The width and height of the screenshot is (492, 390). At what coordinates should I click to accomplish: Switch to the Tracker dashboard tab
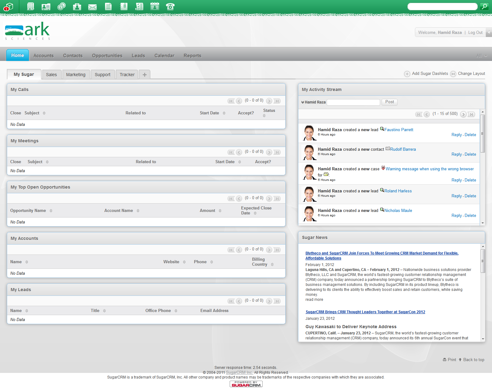click(127, 75)
